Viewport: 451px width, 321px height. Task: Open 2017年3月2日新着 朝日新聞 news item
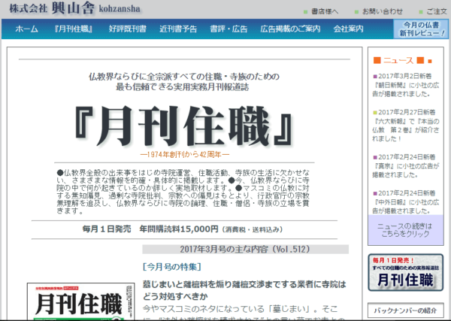[x=406, y=85]
